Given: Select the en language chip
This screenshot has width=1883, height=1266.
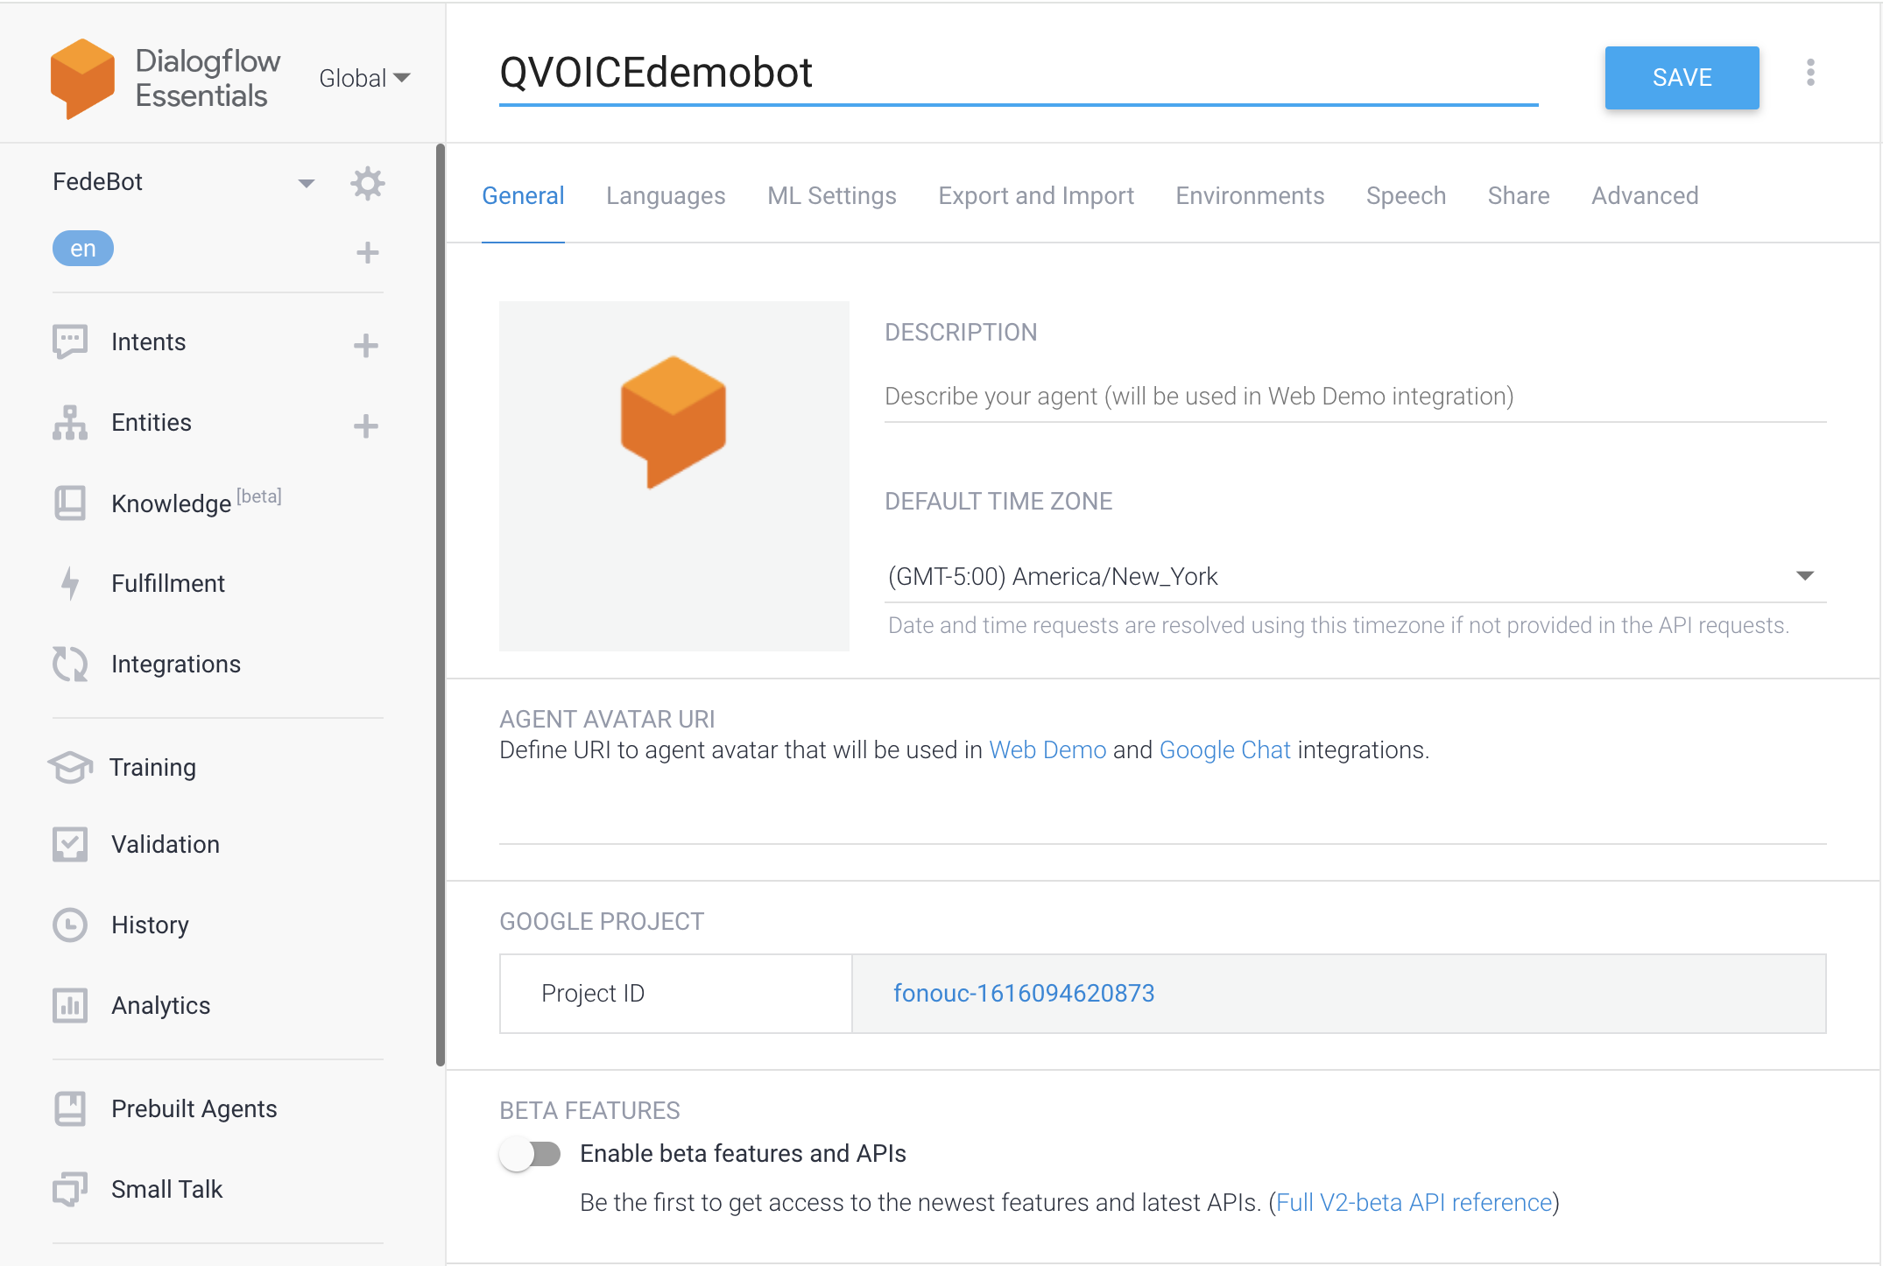Looking at the screenshot, I should click(x=83, y=249).
